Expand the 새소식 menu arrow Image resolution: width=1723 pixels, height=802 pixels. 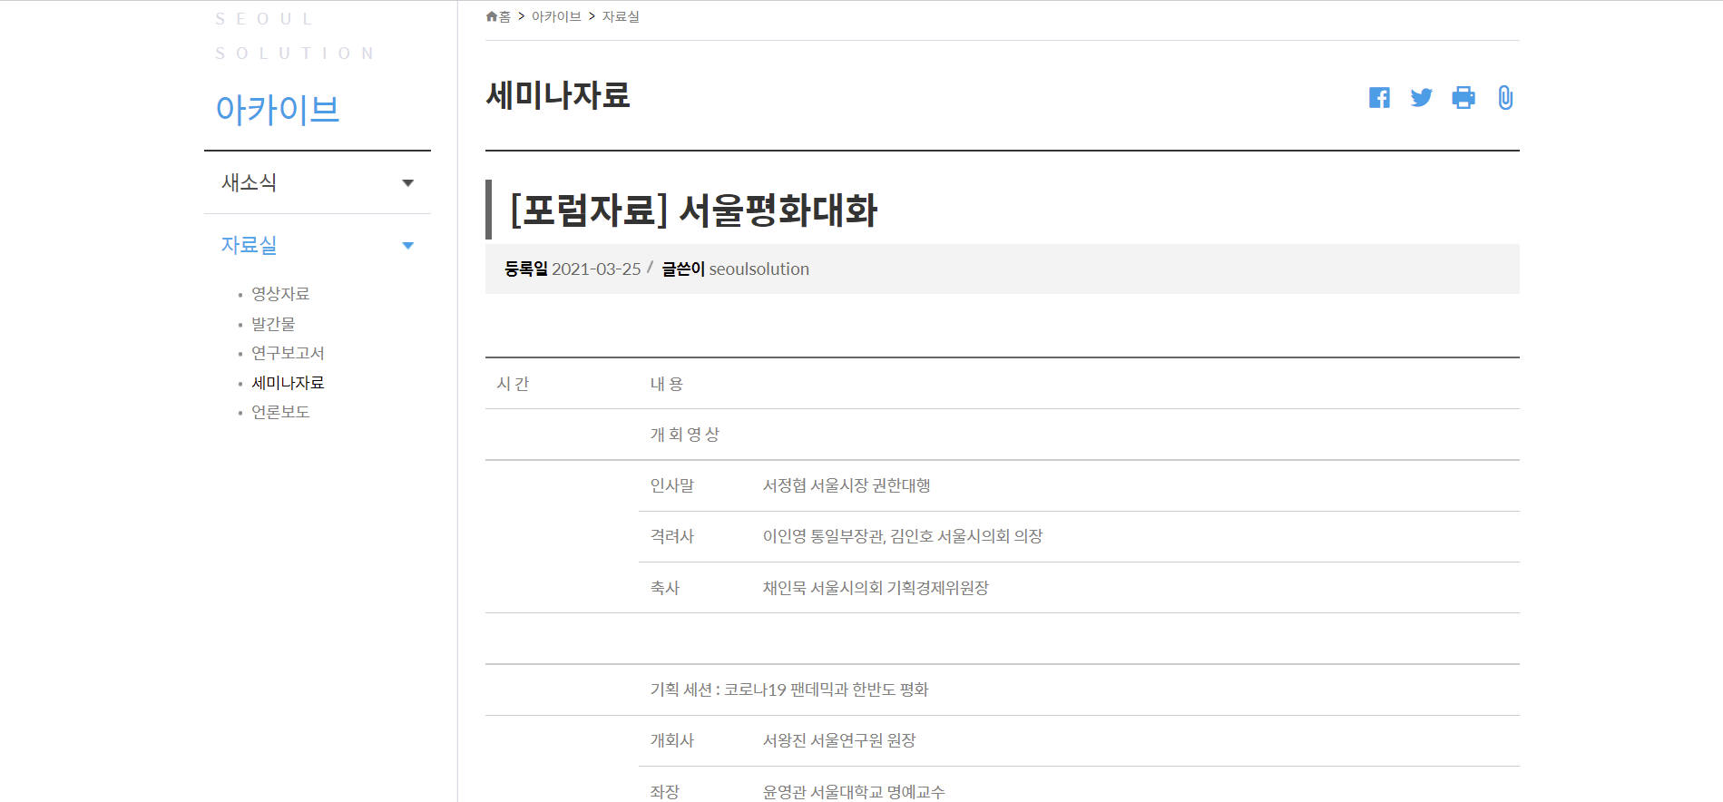407,183
